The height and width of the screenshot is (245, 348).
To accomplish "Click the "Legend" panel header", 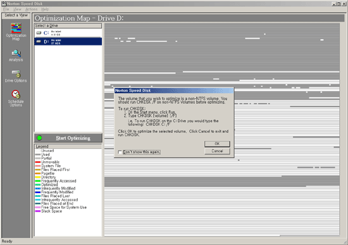I will coord(68,146).
